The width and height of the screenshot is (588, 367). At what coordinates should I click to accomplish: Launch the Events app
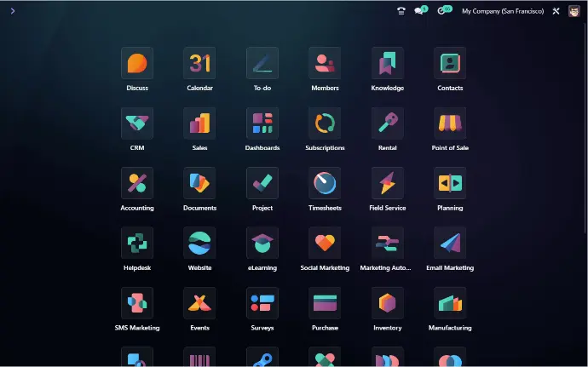coord(199,303)
